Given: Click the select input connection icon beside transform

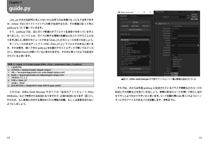Looking at the screenshot, I should pos(188,16).
